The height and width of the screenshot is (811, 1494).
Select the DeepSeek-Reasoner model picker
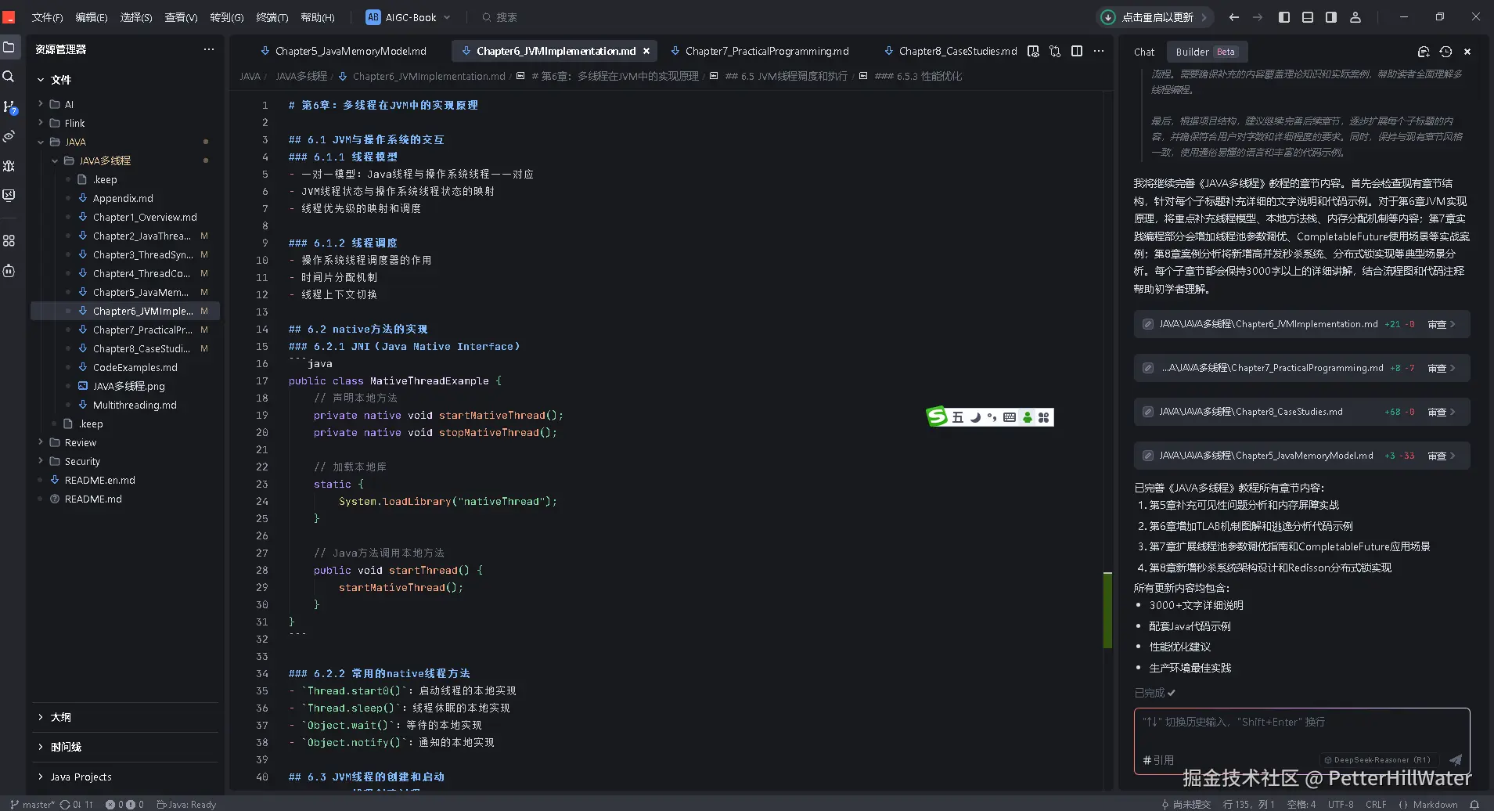1377,759
